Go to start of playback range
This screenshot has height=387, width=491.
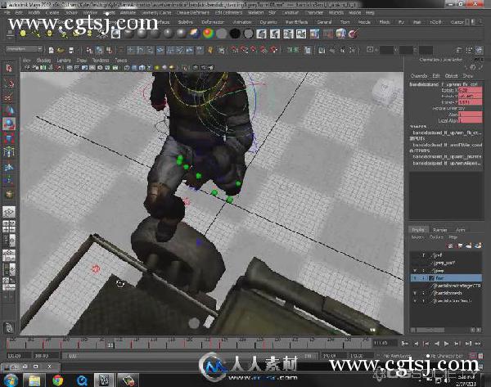(405, 344)
